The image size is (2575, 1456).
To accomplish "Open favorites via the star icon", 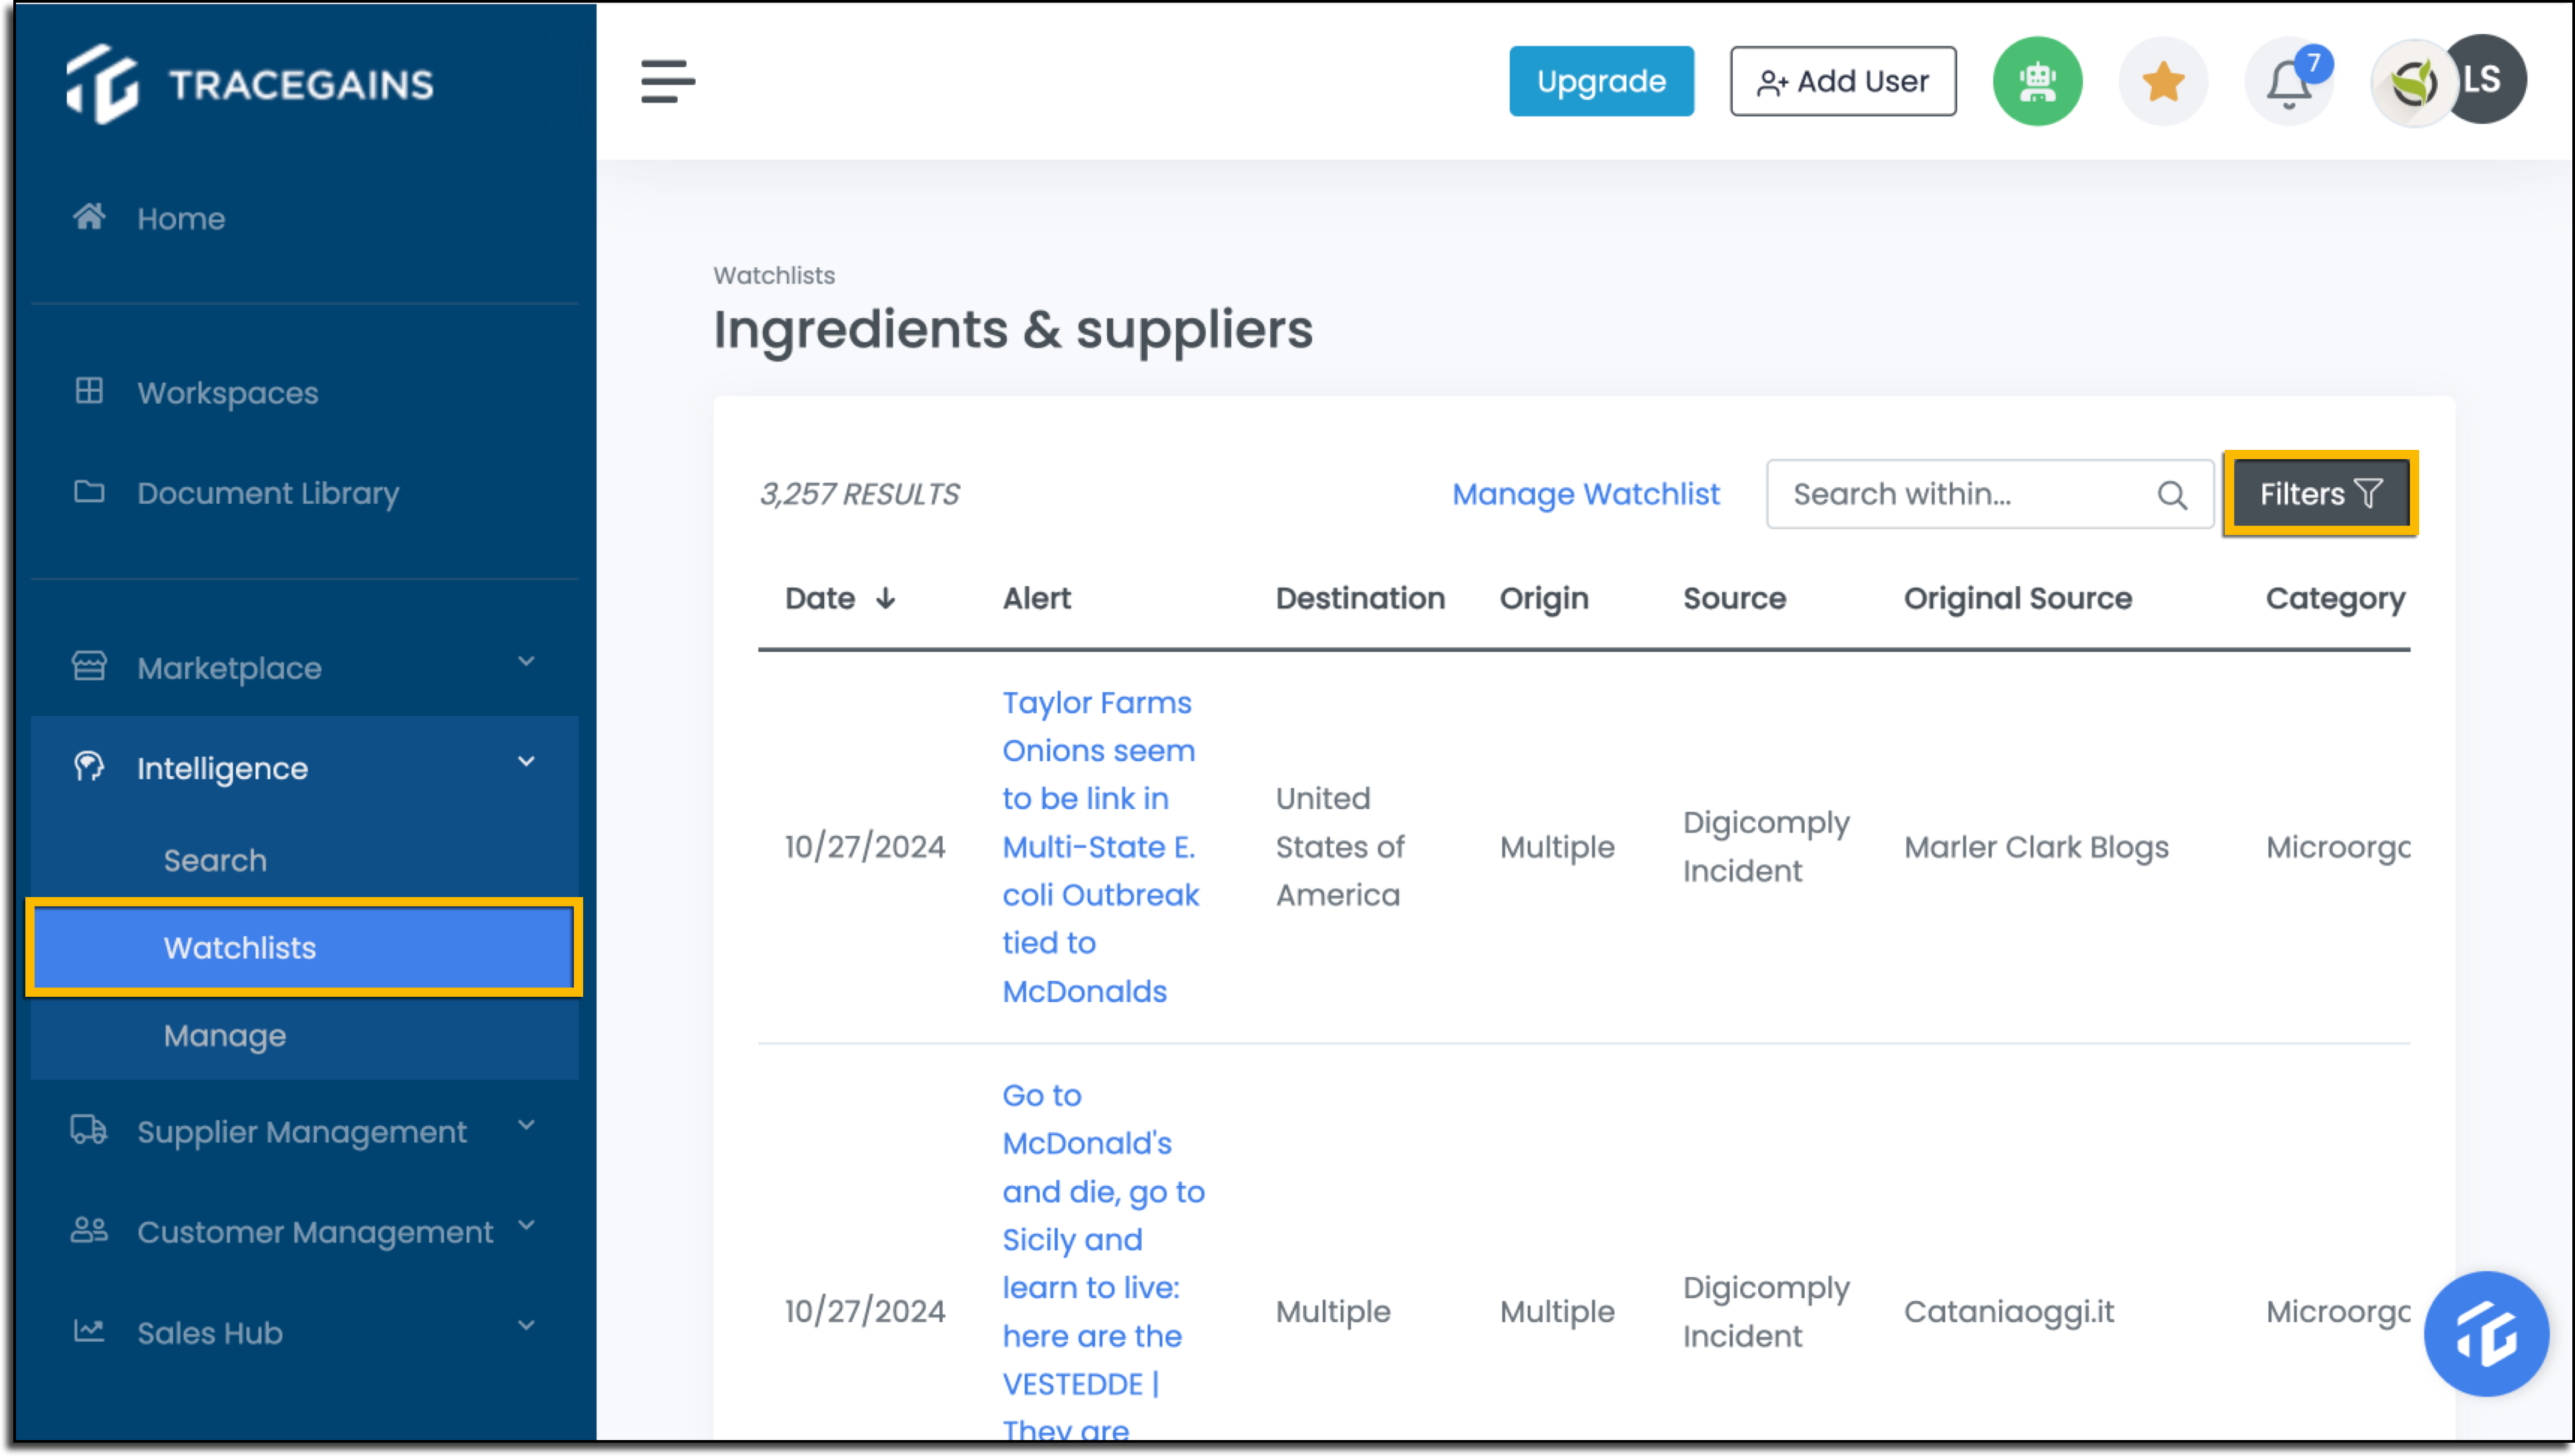I will [2163, 81].
